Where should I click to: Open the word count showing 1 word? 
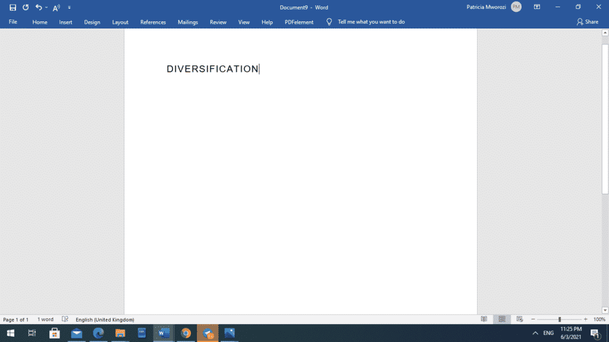tap(45, 319)
